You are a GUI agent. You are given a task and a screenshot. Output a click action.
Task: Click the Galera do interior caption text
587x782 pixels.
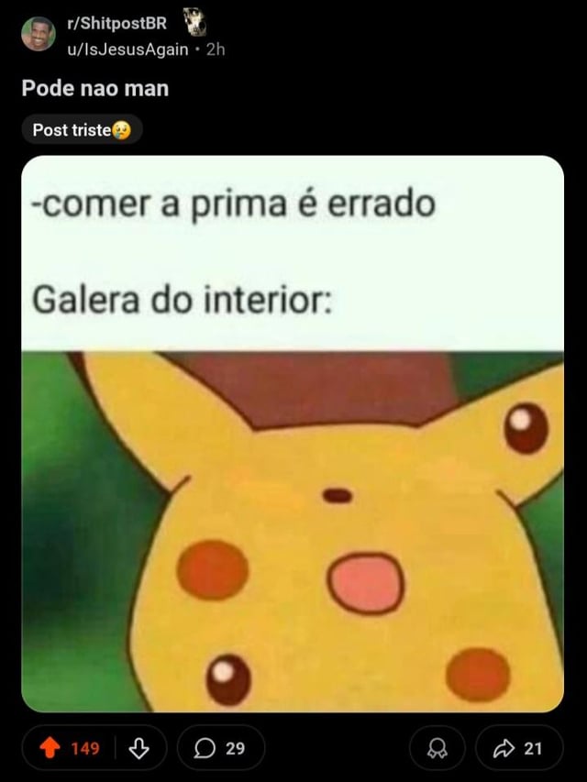coord(182,300)
